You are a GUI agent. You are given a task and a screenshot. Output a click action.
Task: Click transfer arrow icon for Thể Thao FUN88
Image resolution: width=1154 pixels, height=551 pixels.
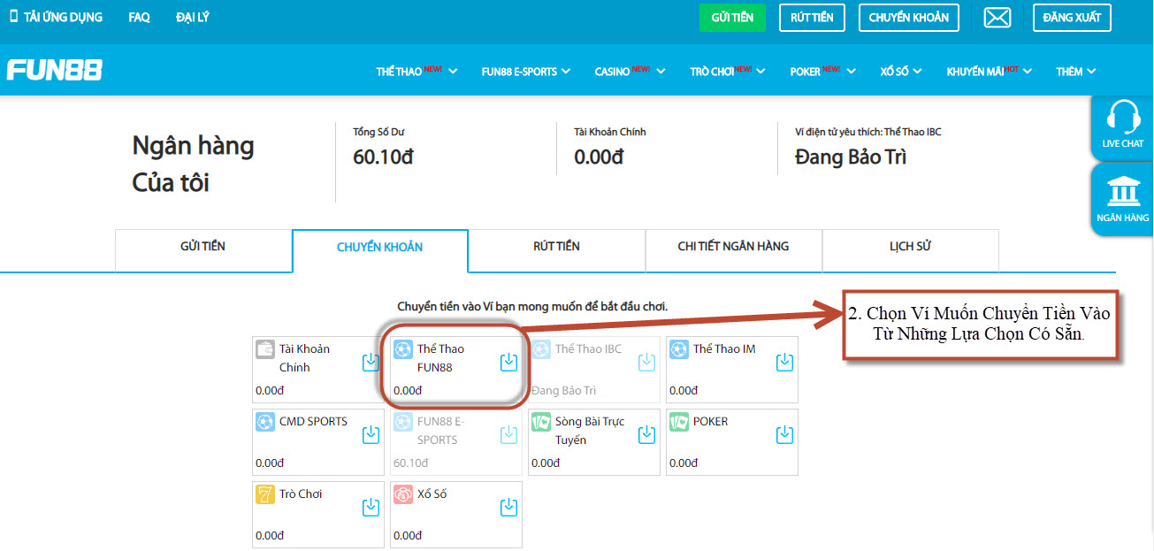(509, 363)
